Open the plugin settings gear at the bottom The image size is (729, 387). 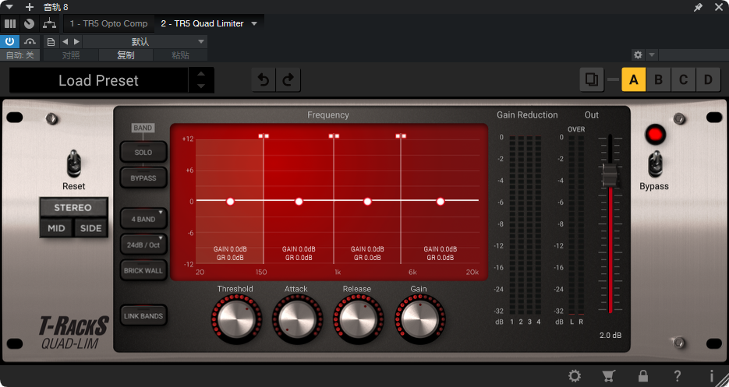(575, 375)
